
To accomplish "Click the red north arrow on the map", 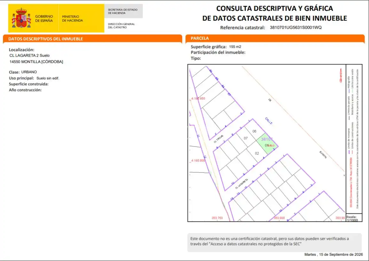I will coord(341,75).
